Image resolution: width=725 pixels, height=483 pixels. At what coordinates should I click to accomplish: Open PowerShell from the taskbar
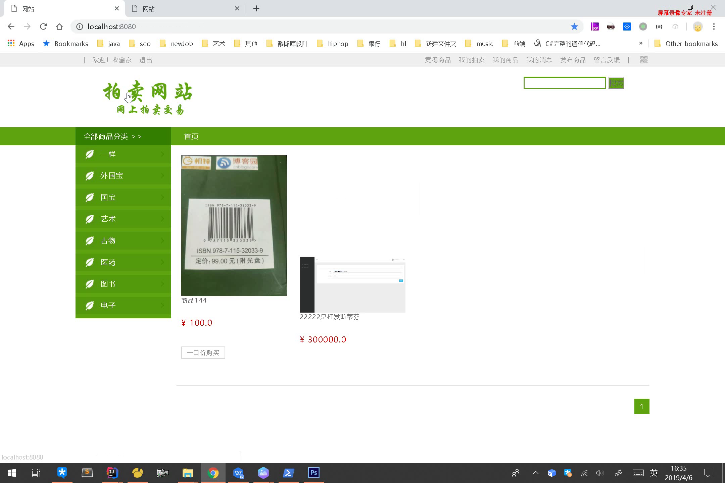click(x=288, y=473)
